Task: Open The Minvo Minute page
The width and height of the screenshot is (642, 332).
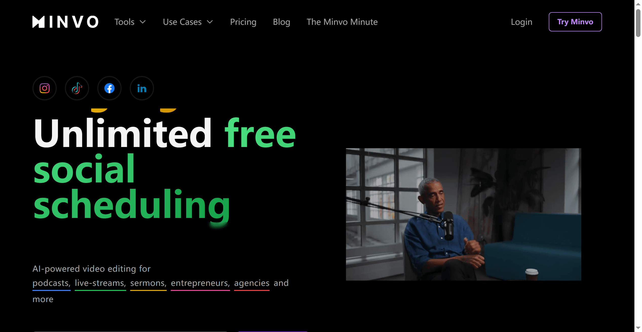Action: click(x=342, y=22)
